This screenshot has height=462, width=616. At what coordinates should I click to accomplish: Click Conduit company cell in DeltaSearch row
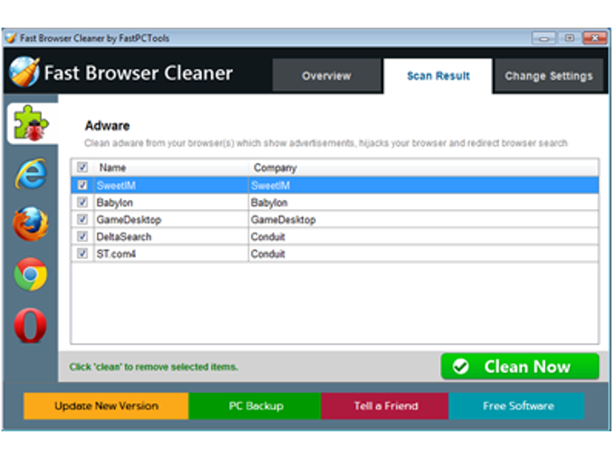tap(424, 236)
